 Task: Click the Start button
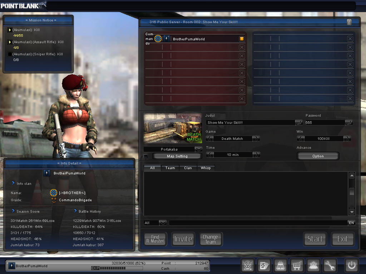(x=315, y=239)
